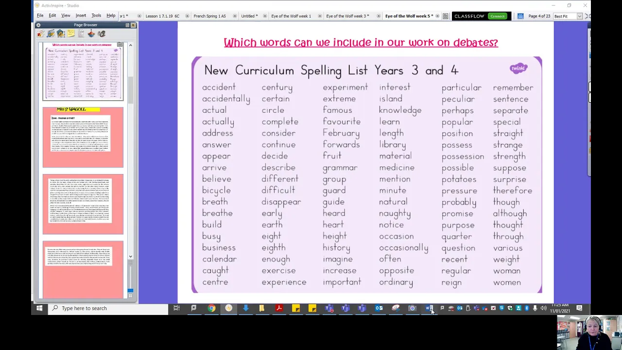
Task: Open the Insert menu
Action: [81, 16]
